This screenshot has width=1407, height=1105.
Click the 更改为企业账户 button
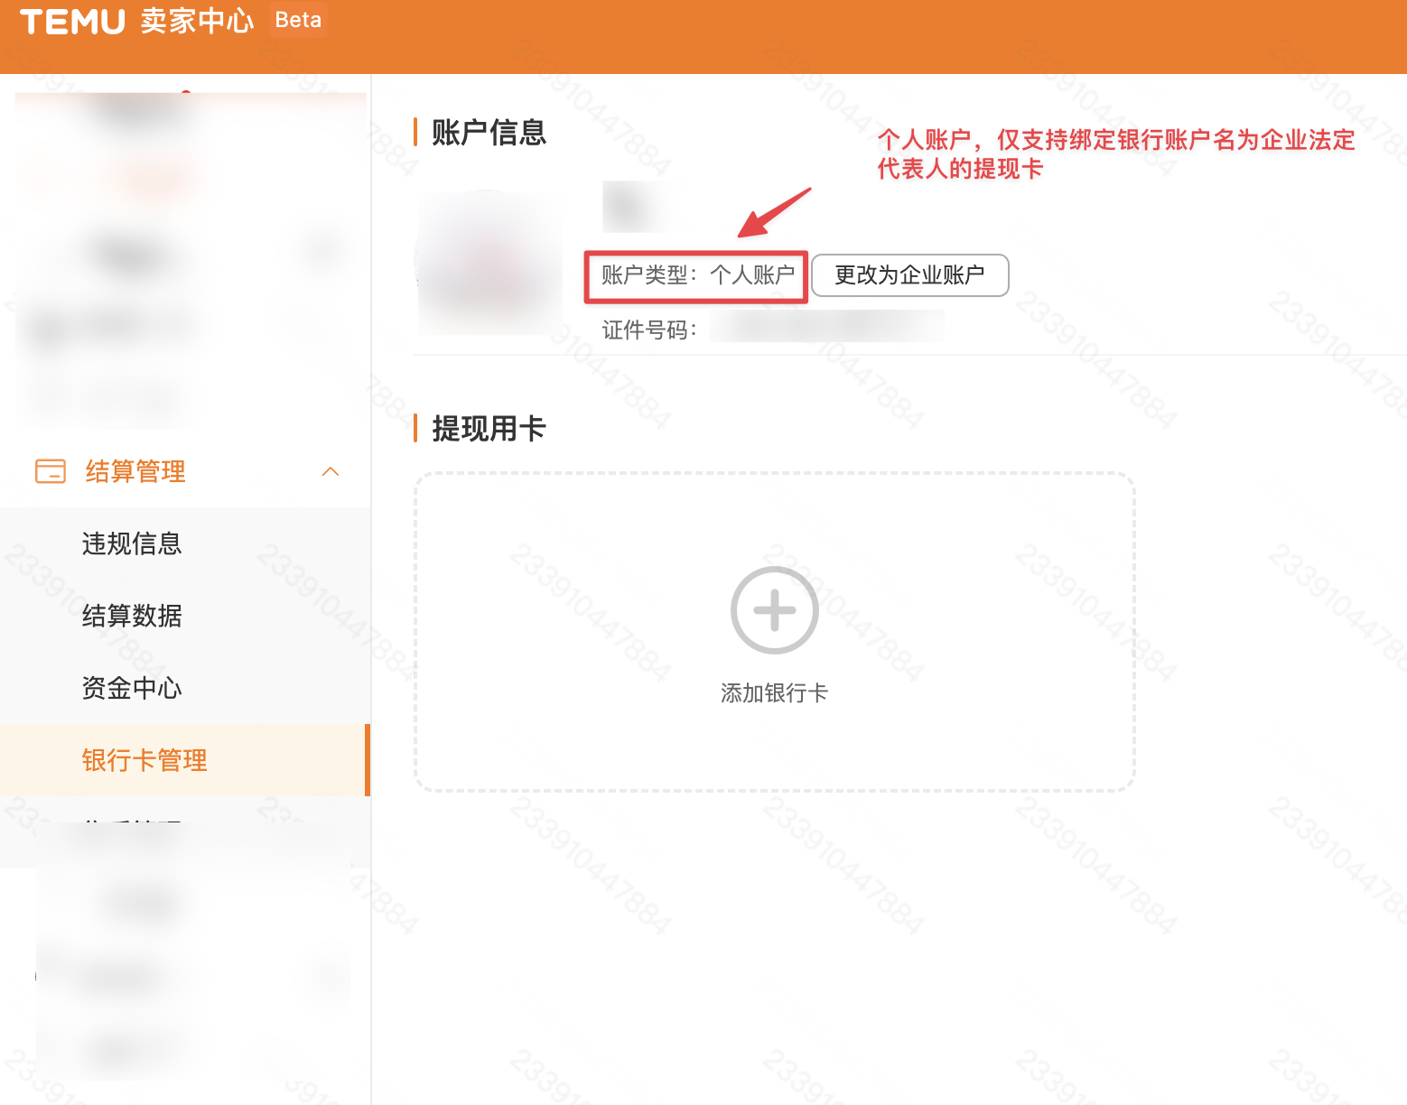click(x=909, y=275)
